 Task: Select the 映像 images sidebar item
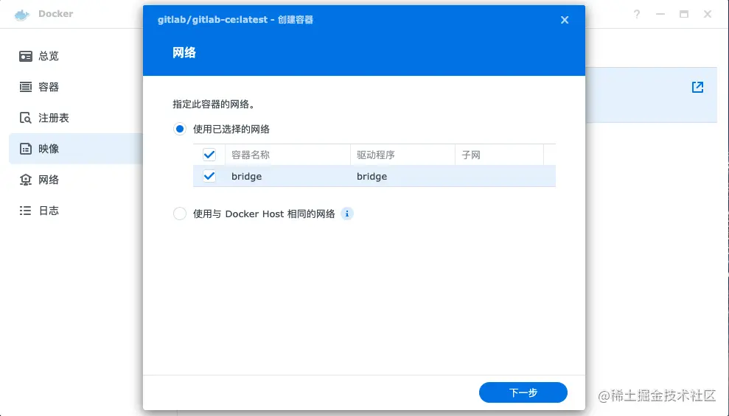[76, 149]
